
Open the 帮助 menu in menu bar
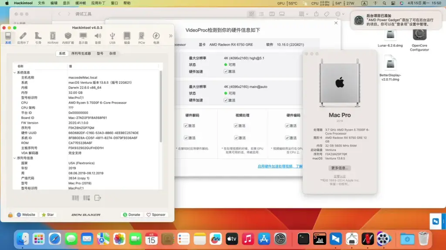[127, 3]
